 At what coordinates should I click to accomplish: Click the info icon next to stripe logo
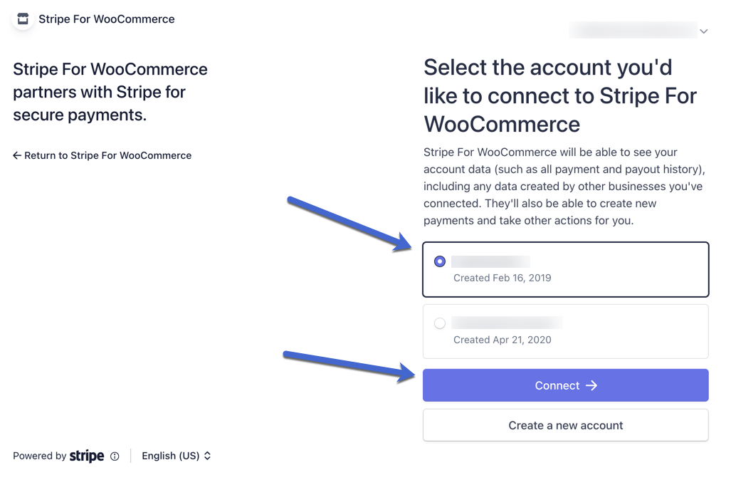pyautogui.click(x=115, y=456)
